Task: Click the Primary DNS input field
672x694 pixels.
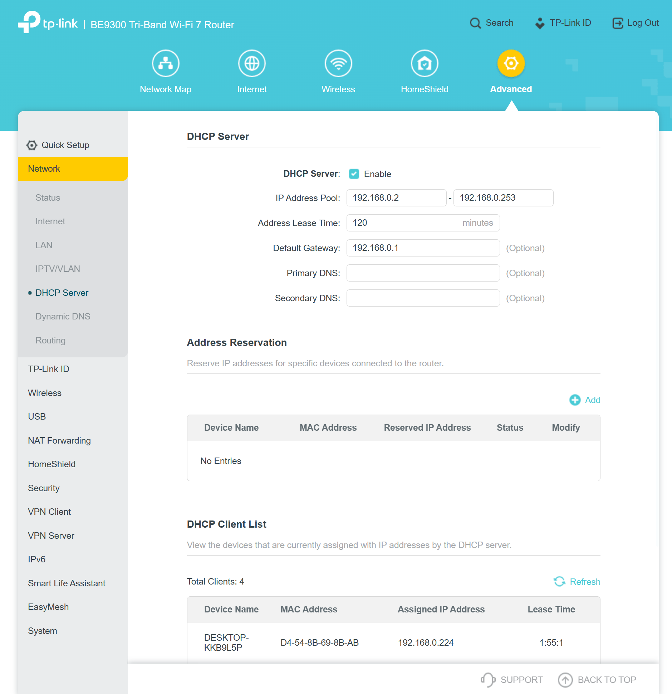Action: 423,273
